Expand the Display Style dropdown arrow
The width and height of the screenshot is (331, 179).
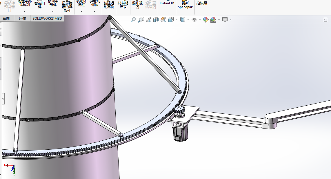tap(188, 20)
